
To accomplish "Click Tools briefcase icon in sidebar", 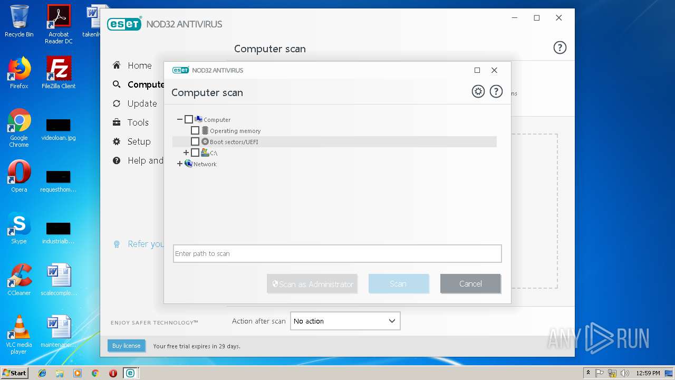I will coord(117,122).
